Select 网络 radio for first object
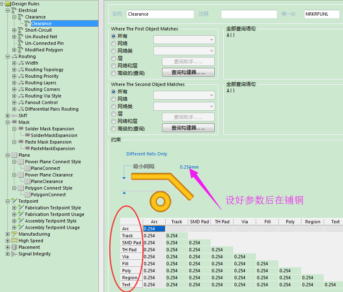This screenshot has height=292, width=343. coord(114,44)
